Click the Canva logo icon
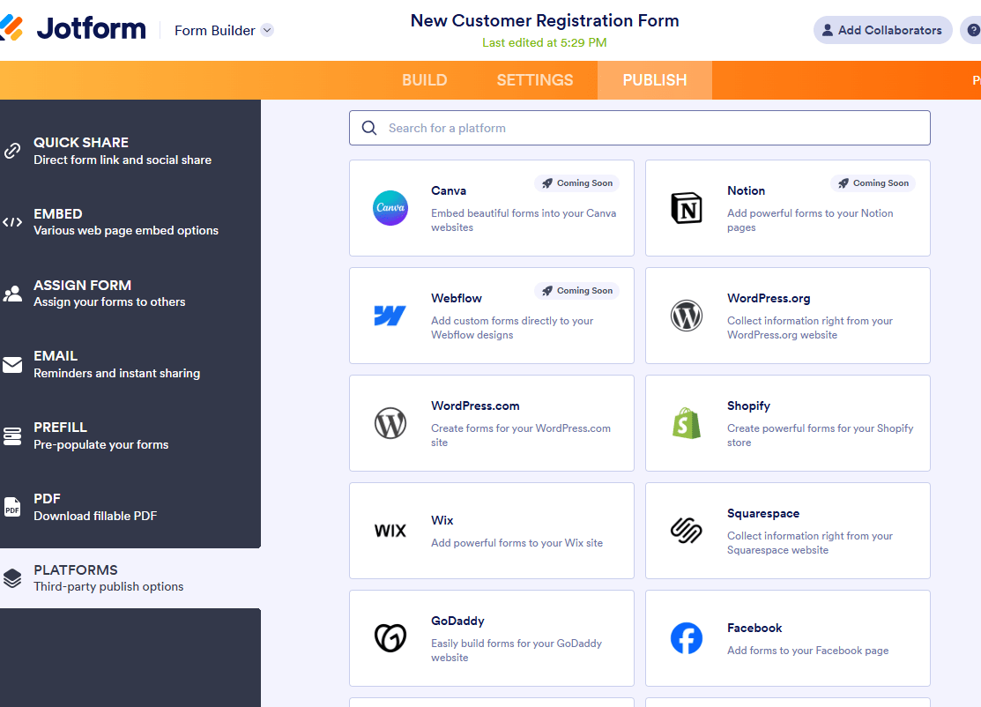 pyautogui.click(x=390, y=208)
